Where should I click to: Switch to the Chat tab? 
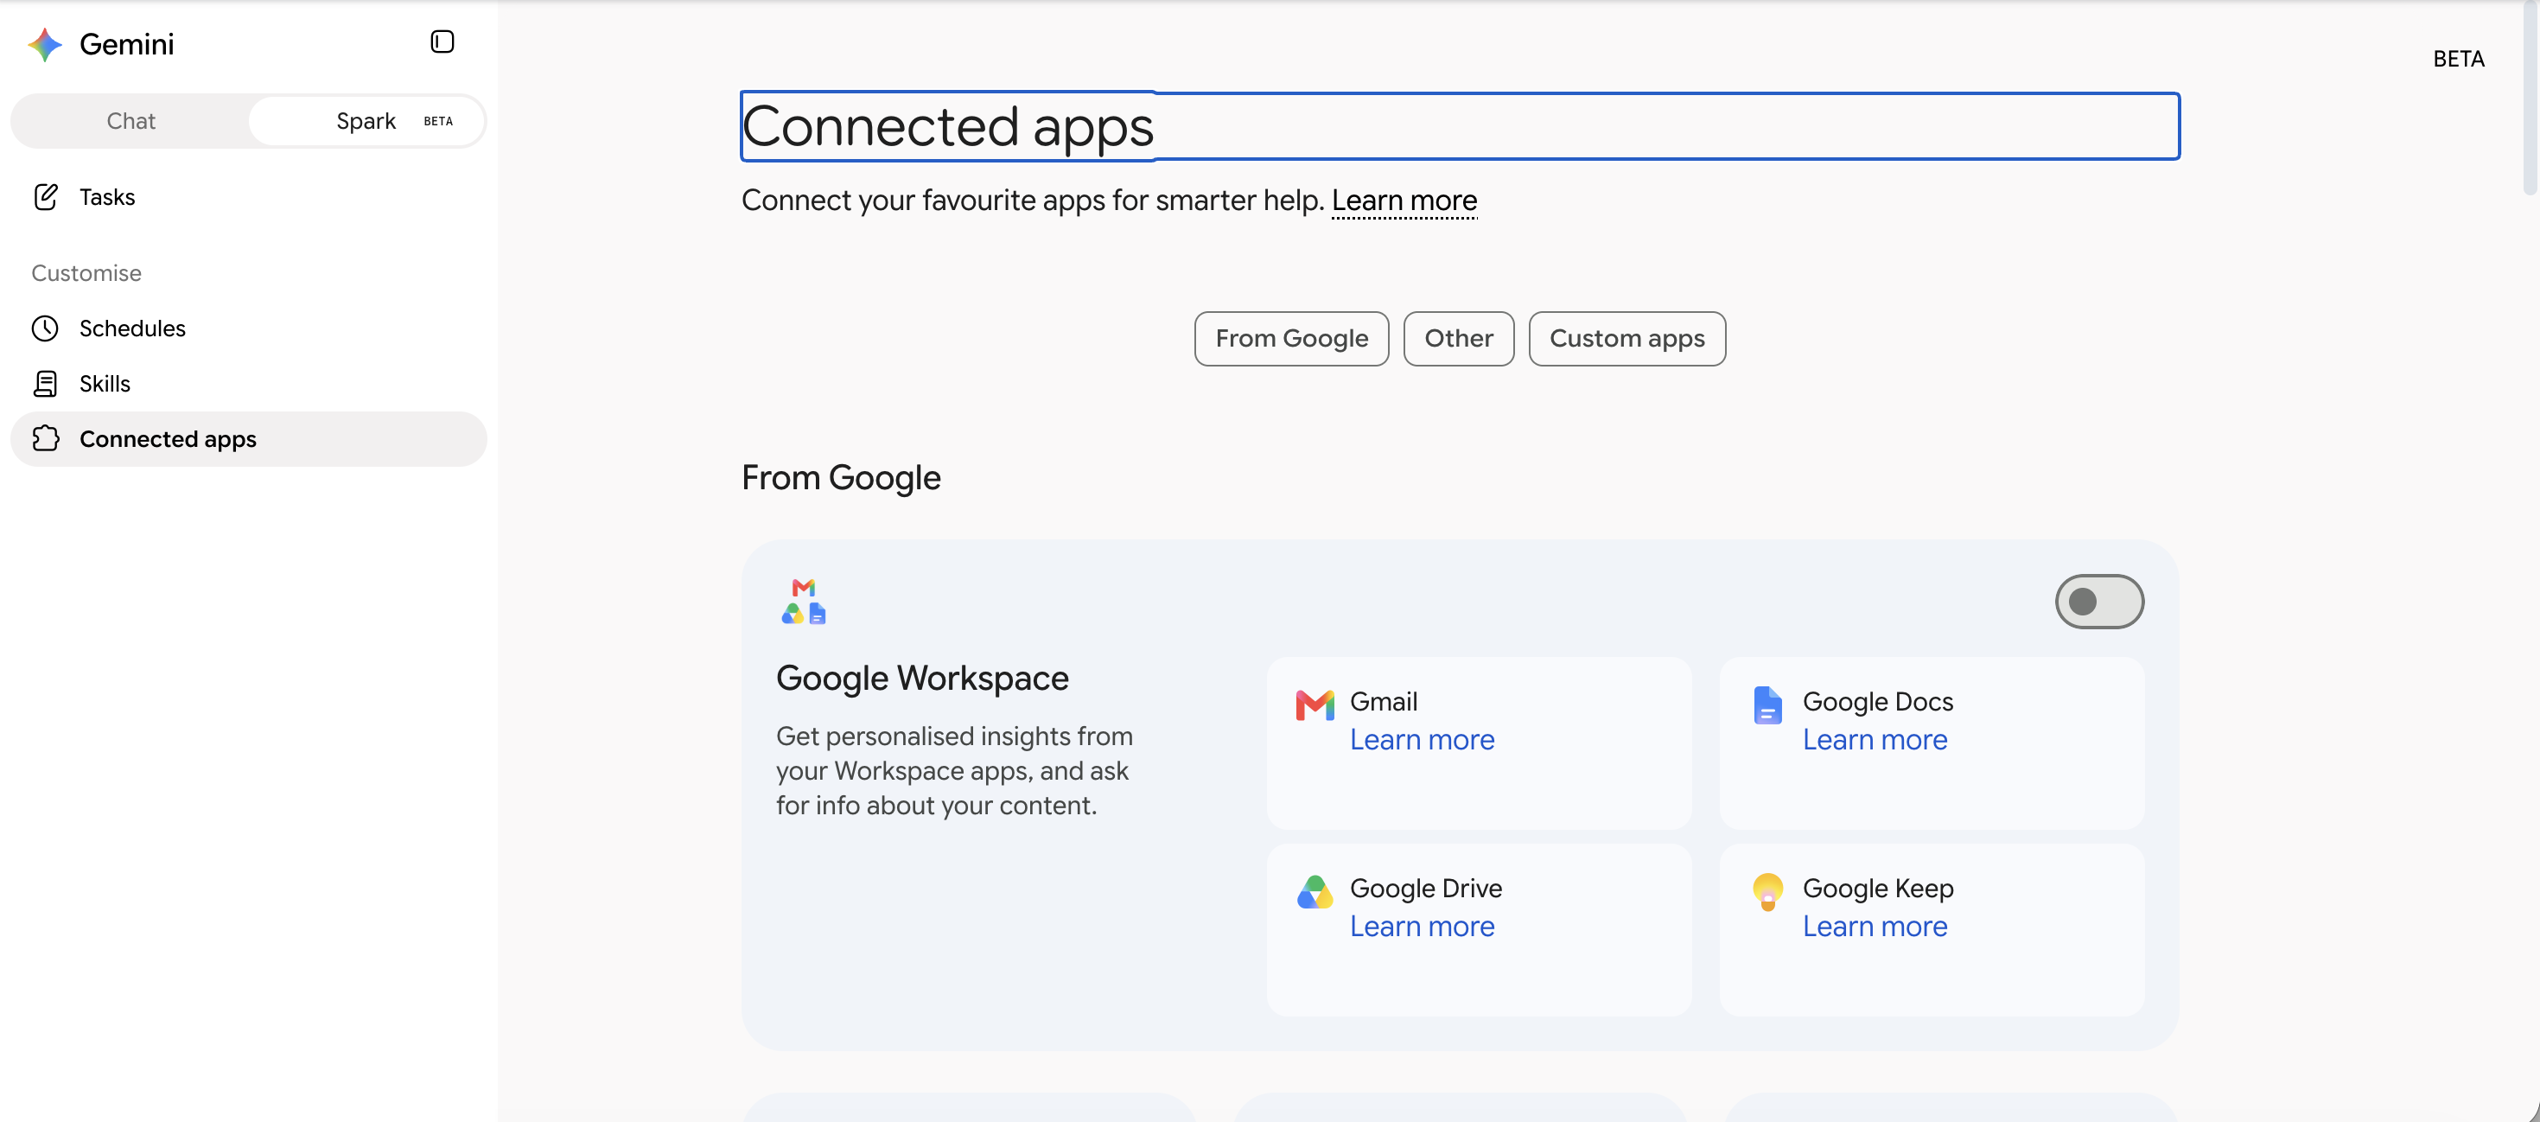click(x=131, y=121)
